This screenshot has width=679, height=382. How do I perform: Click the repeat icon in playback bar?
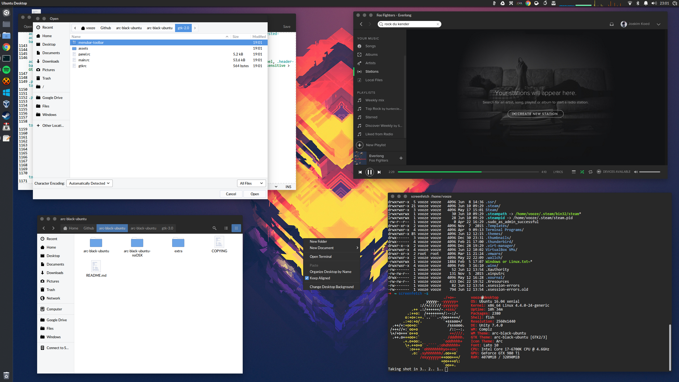(590, 172)
